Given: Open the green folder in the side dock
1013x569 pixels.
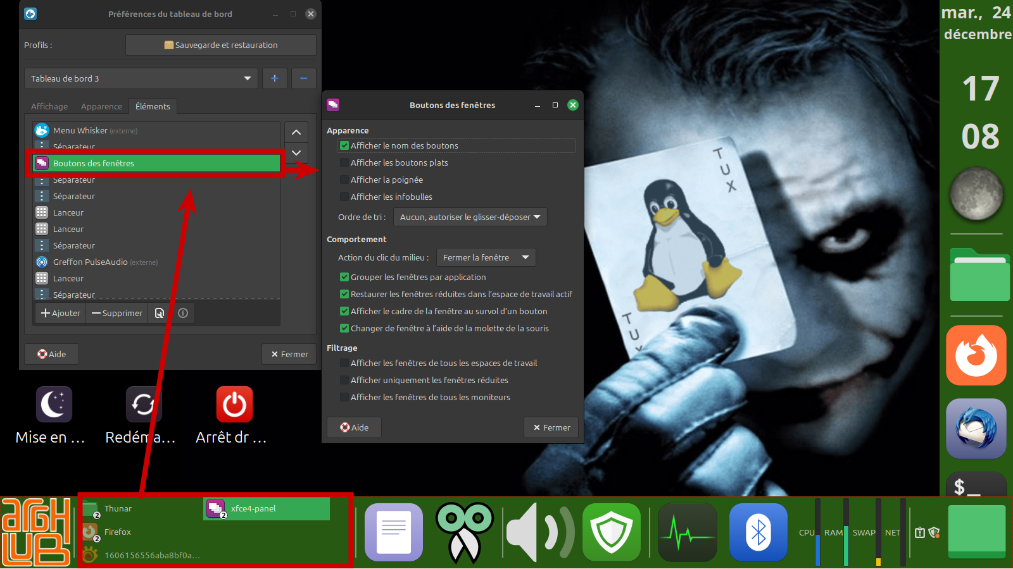Looking at the screenshot, I should click(x=979, y=274).
